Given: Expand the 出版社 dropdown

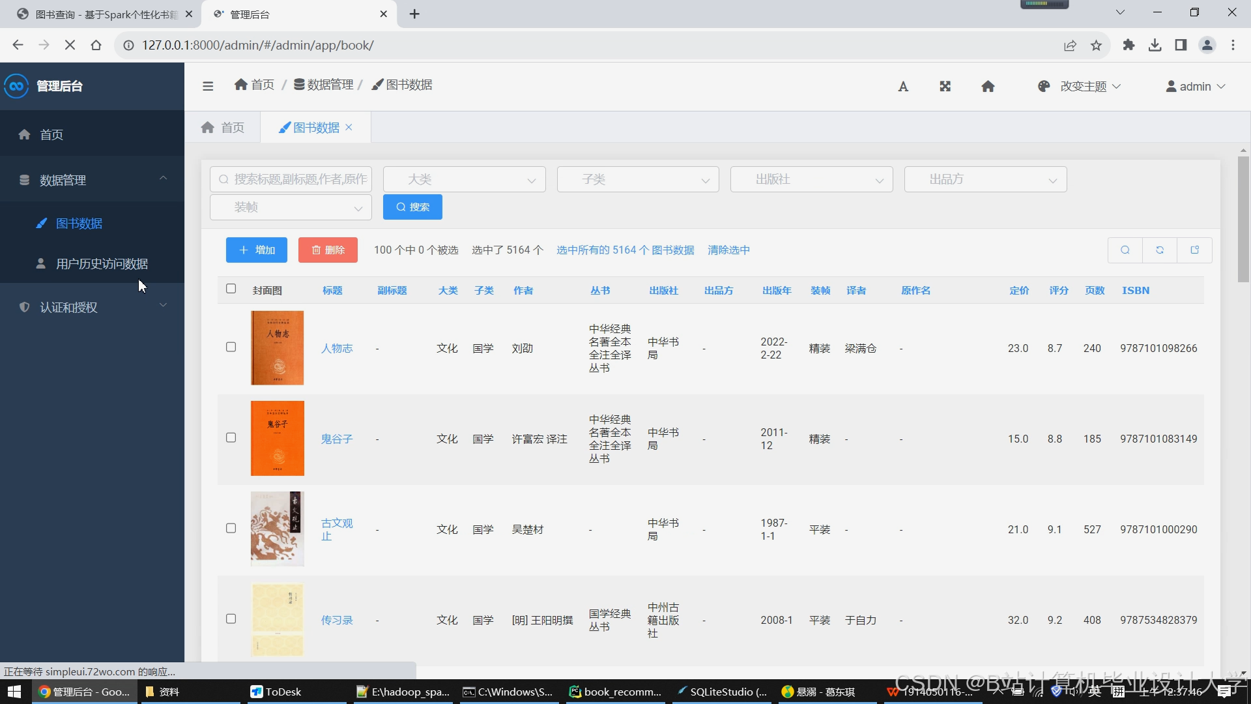Looking at the screenshot, I should (811, 179).
